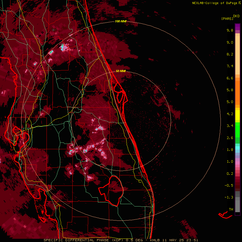This screenshot has width=242, height=242.
Task: Click the 8.2 value on color scale
Action: (230, 54)
